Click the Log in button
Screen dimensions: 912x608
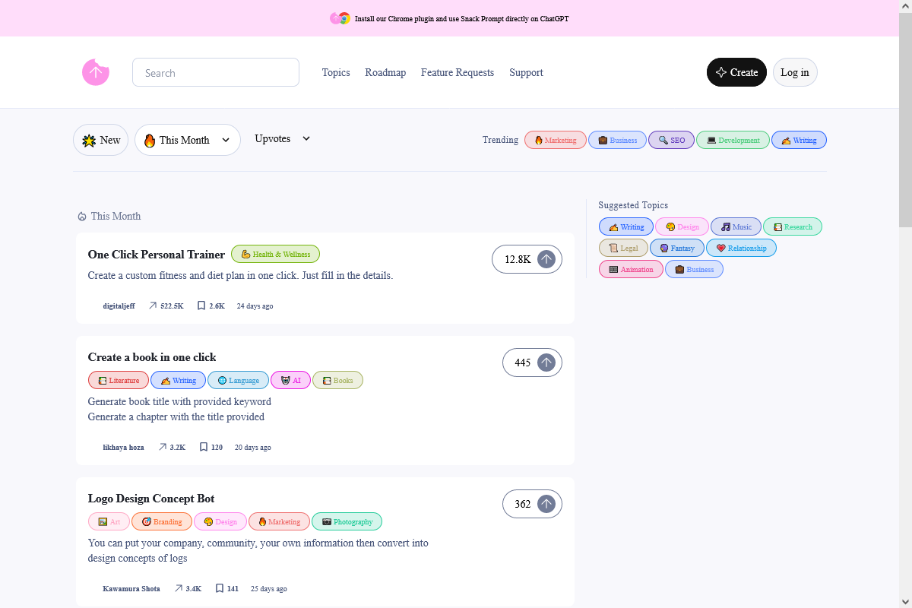[x=795, y=72]
